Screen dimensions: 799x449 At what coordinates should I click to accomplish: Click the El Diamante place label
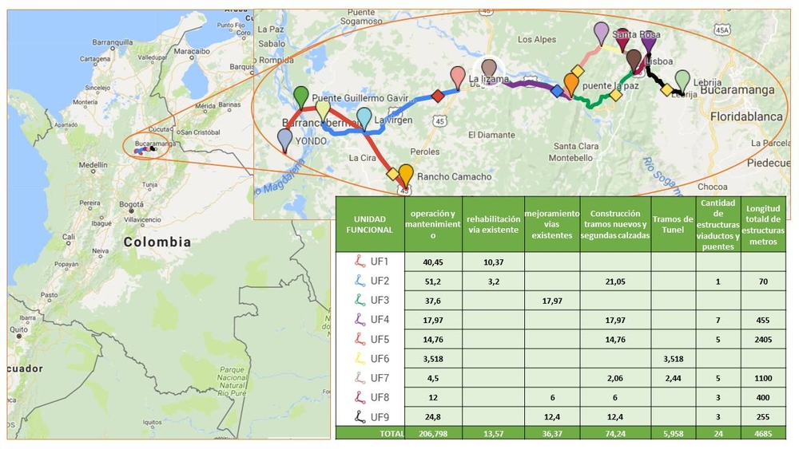tap(491, 135)
